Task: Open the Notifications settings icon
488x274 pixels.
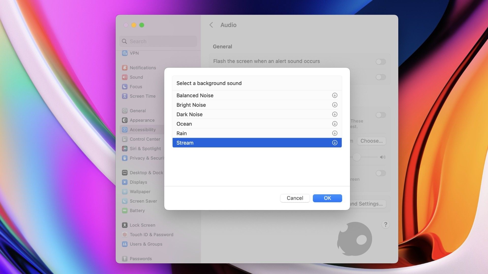Action: [x=125, y=67]
